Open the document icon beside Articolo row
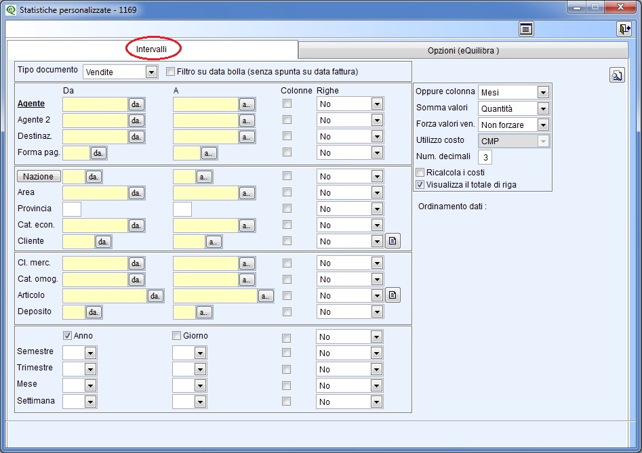 (393, 295)
